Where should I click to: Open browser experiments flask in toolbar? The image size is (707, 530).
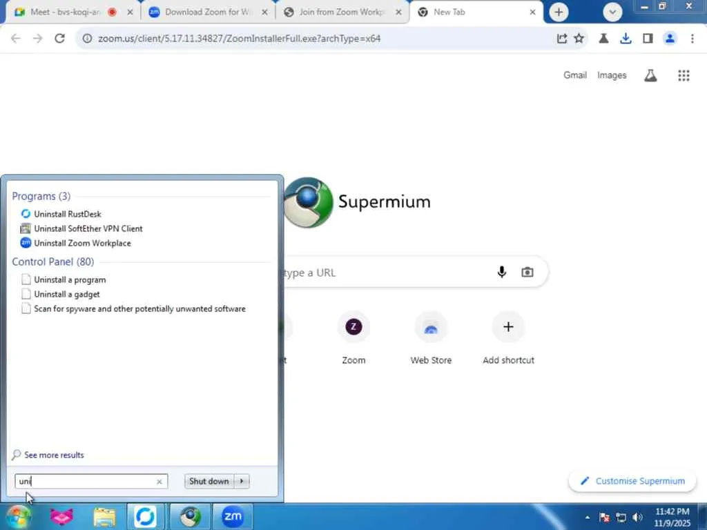coord(603,39)
